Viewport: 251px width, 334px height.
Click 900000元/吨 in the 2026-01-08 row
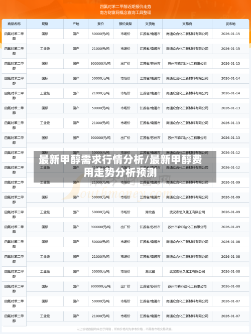tap(100, 286)
